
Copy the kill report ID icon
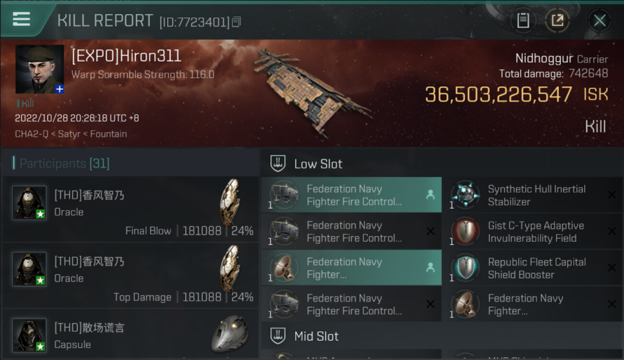point(236,22)
